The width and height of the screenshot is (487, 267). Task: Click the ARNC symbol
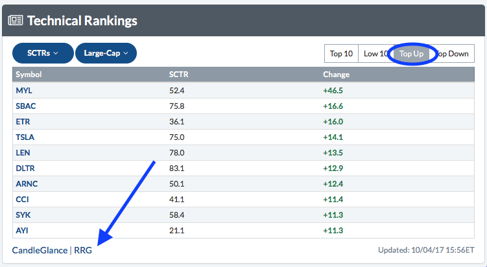point(27,184)
